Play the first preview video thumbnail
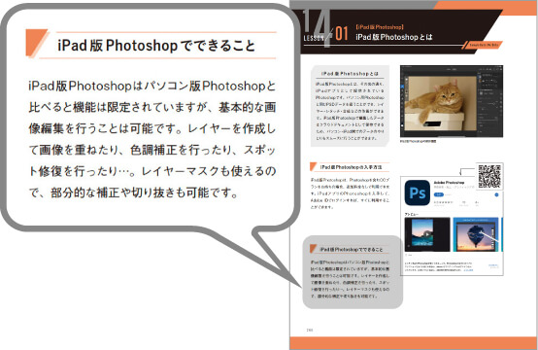 [427, 234]
